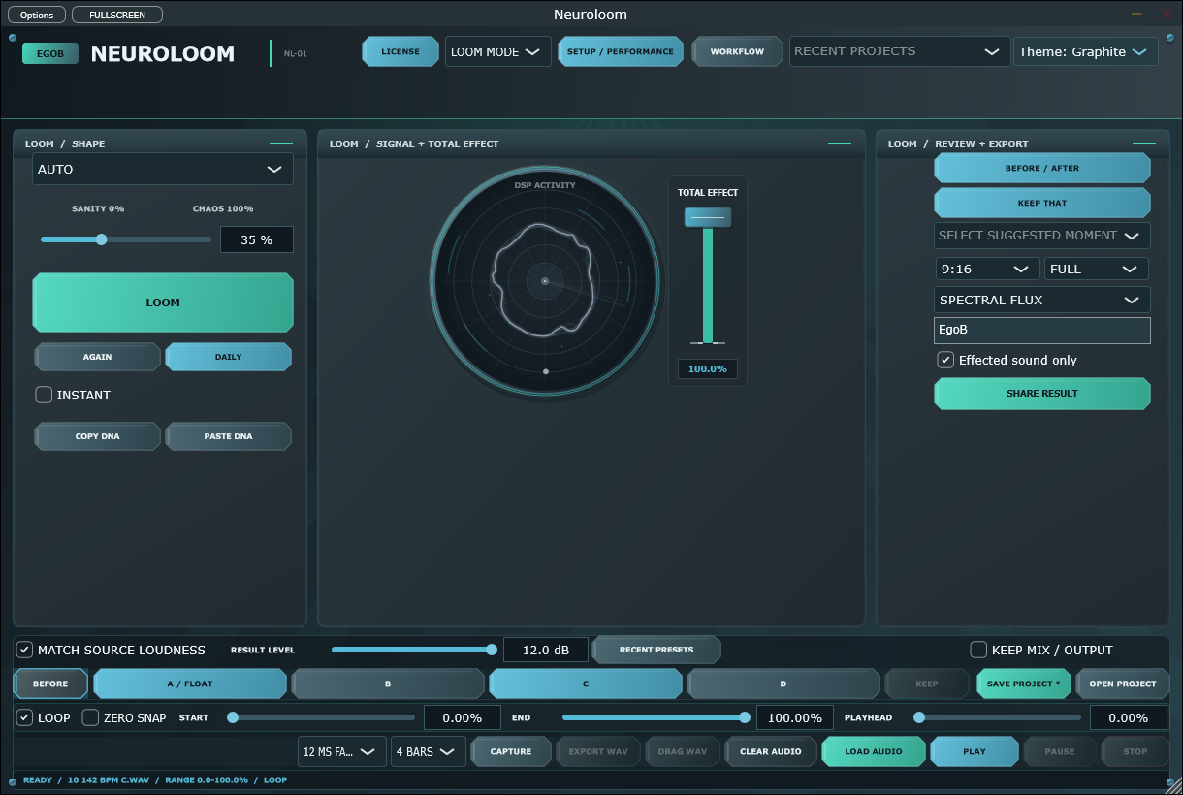Open the SPECTRAL FLUX dropdown

[x=1042, y=300]
